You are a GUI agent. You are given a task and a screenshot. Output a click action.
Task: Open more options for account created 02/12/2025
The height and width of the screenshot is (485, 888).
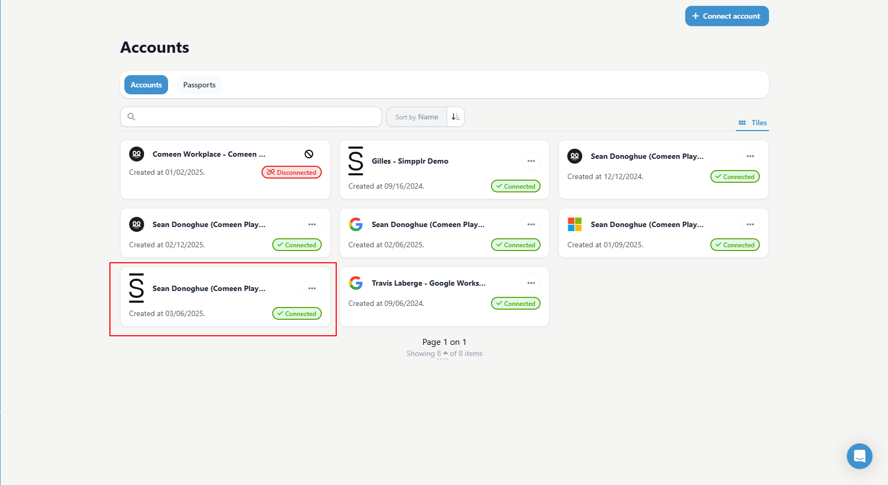click(312, 224)
